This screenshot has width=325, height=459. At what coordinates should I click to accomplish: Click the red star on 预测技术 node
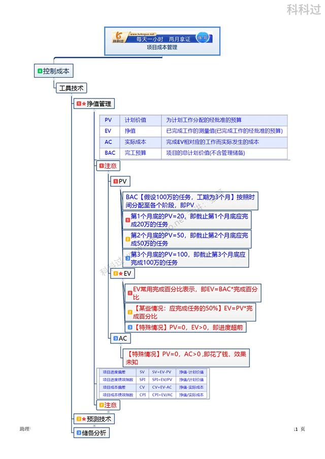[84, 419]
